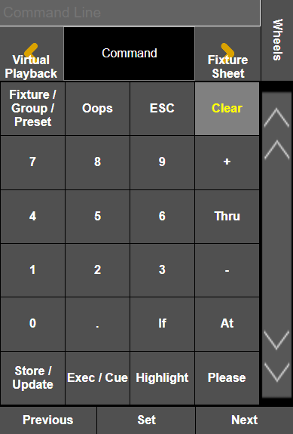Tap the Fixture / Group / Preset key
Viewport: 293px width, 434px height.
click(32, 109)
